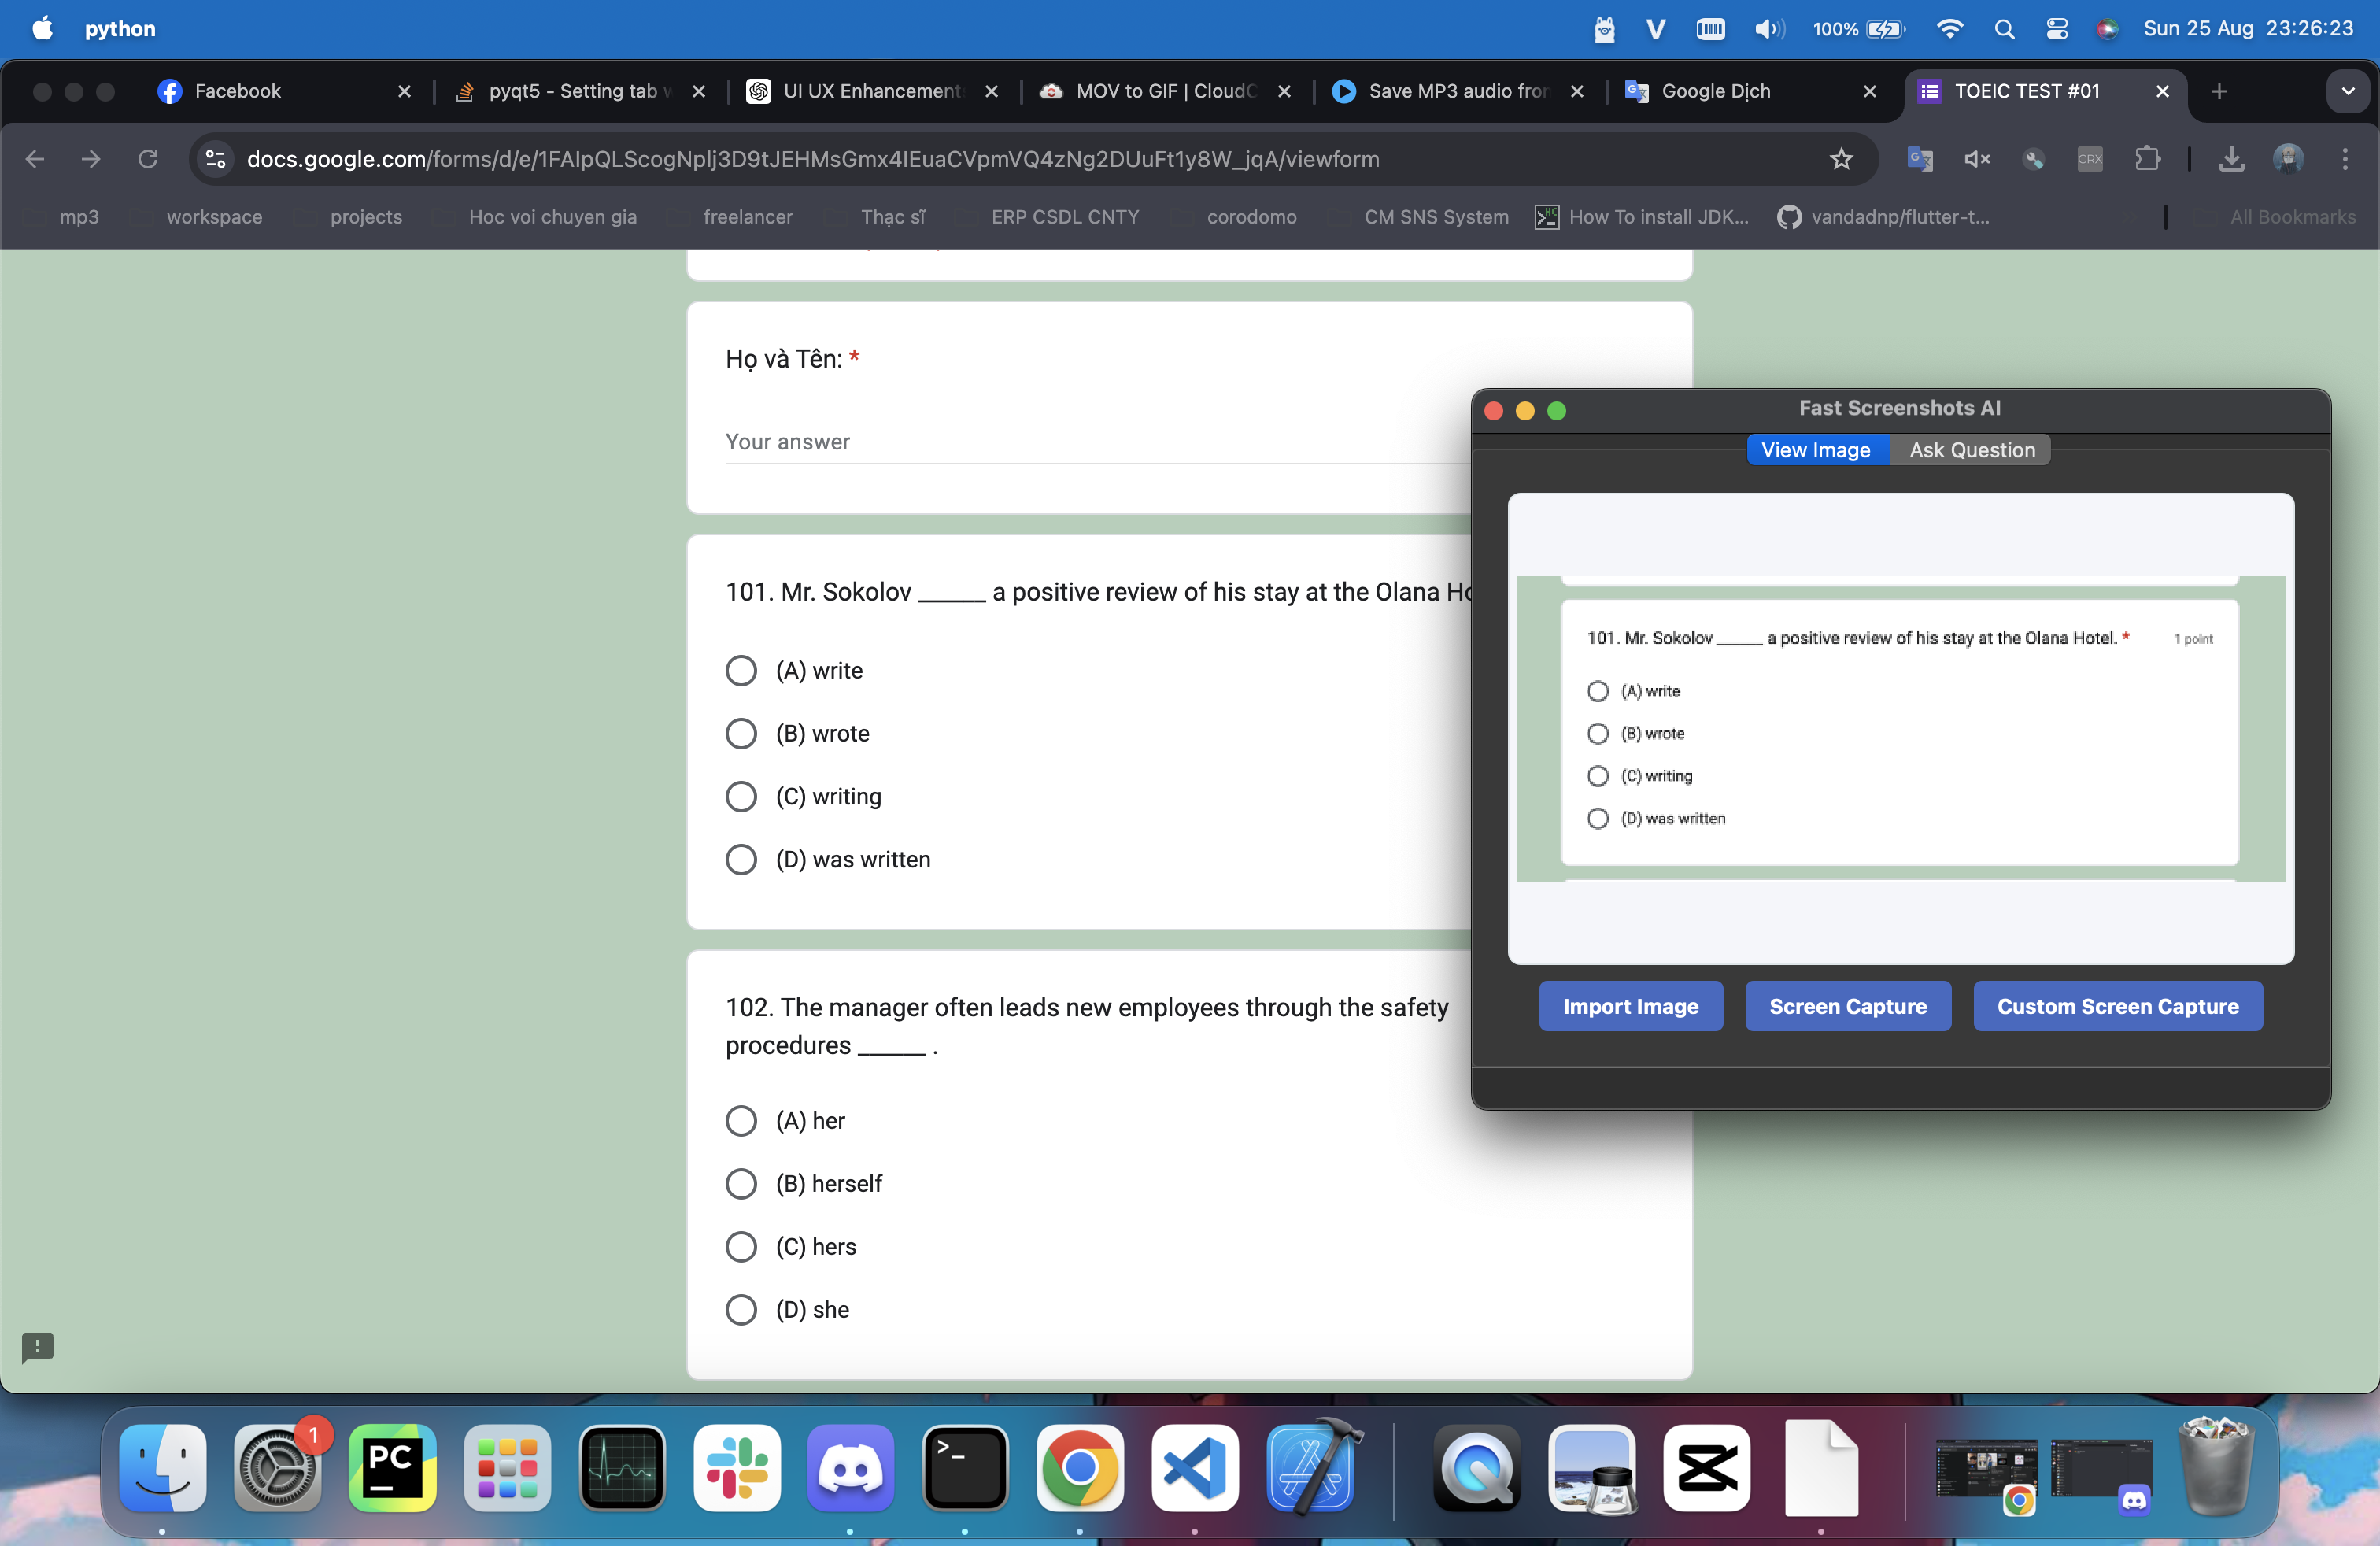Screen dimensions: 2380x1546
Task: Switch to the Ask Question tab
Action: pyautogui.click(x=1971, y=450)
